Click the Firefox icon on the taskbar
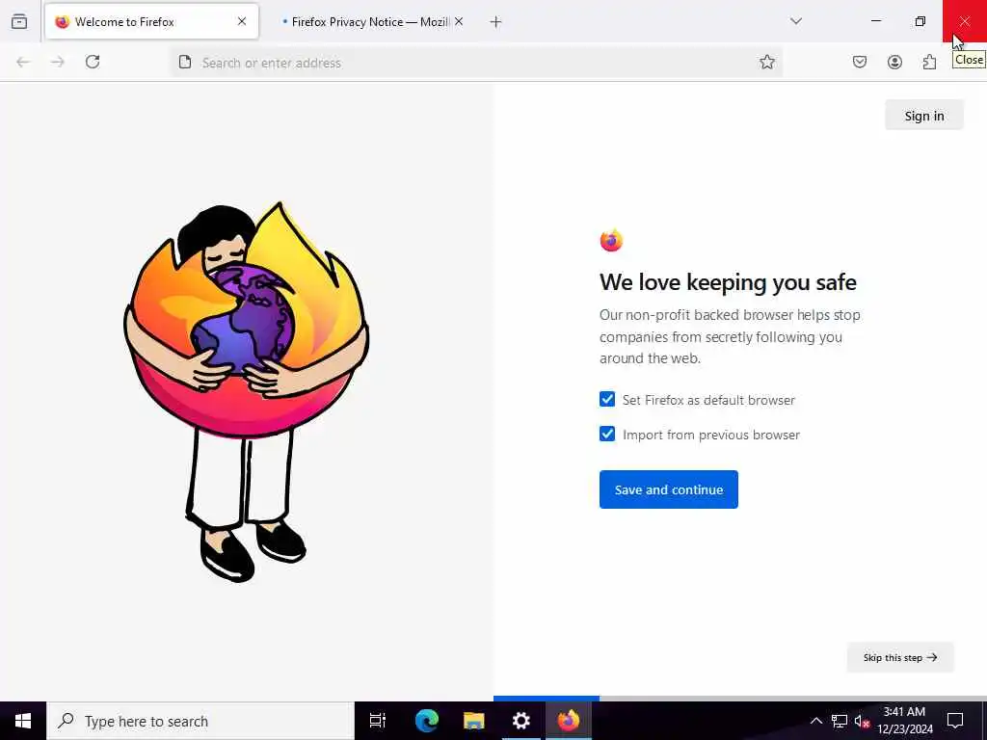The image size is (987, 740). pyautogui.click(x=569, y=721)
